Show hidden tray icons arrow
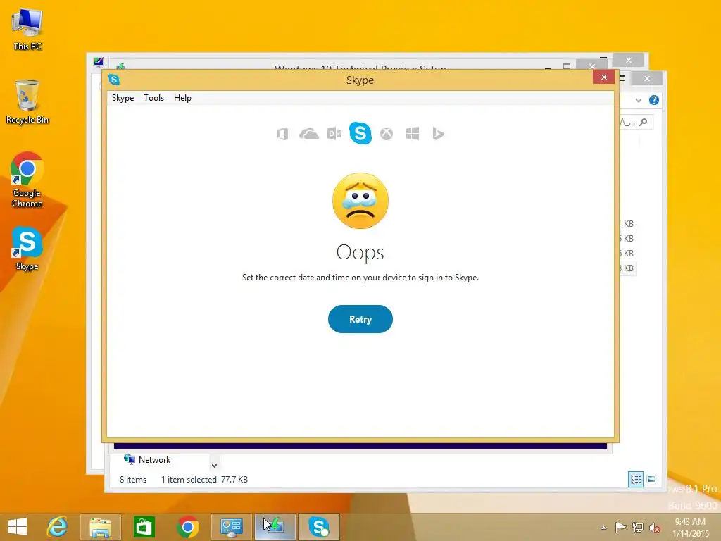The width and height of the screenshot is (721, 541). [x=603, y=528]
